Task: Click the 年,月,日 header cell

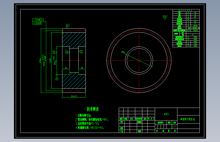Action: click(151, 119)
